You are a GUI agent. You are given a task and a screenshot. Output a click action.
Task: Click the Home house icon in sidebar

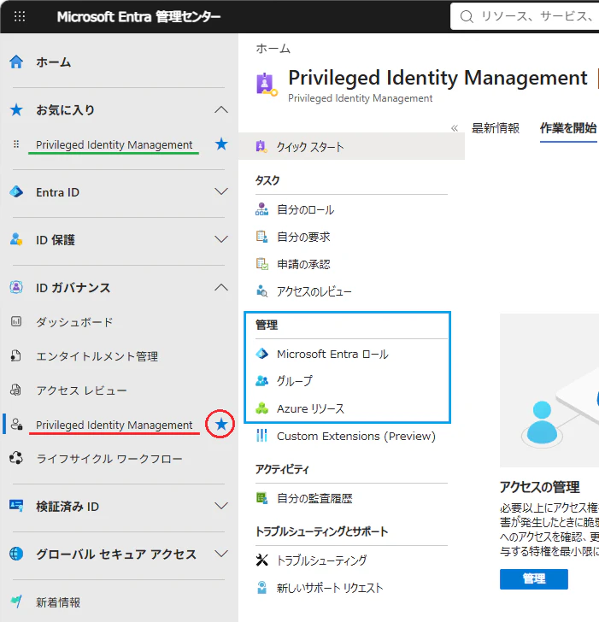16,62
